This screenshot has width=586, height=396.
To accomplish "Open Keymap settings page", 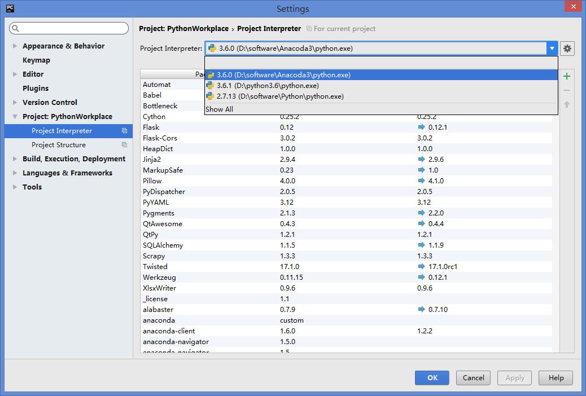I will [36, 60].
